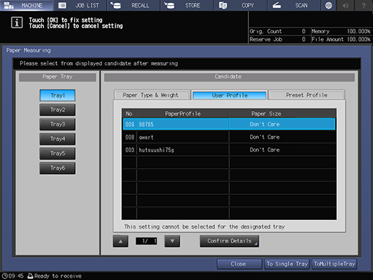Go to previous page with up arrow

[120, 241]
